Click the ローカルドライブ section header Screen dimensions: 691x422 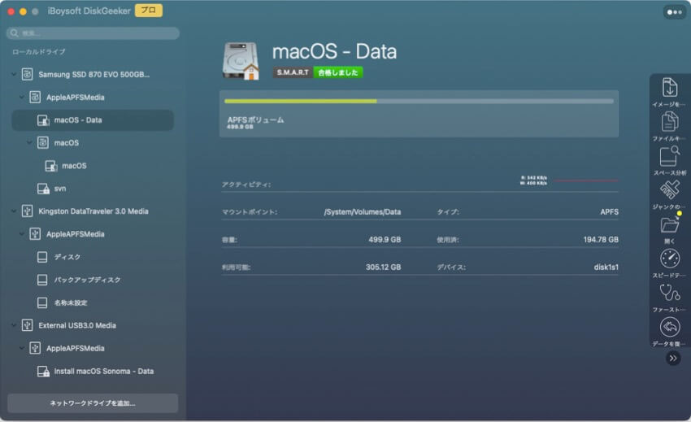tap(39, 51)
